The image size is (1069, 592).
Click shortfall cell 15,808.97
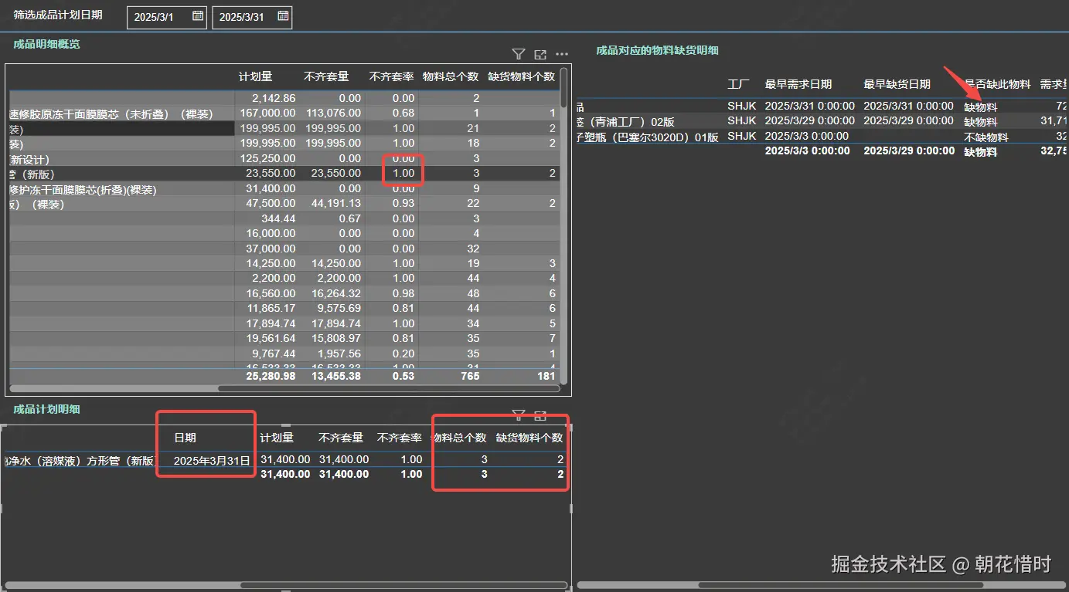coord(336,338)
